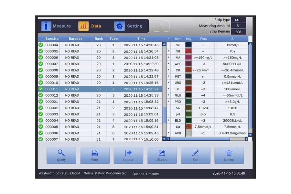Screen dimensions: 291x194
Task: Click the Export share icon
Action: click(x=162, y=153)
